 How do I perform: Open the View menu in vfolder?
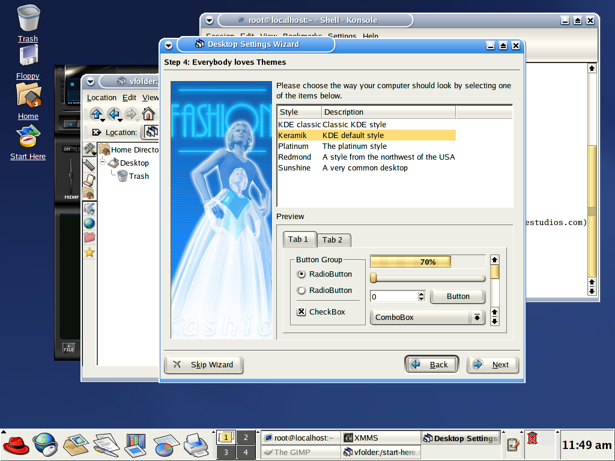coord(150,98)
